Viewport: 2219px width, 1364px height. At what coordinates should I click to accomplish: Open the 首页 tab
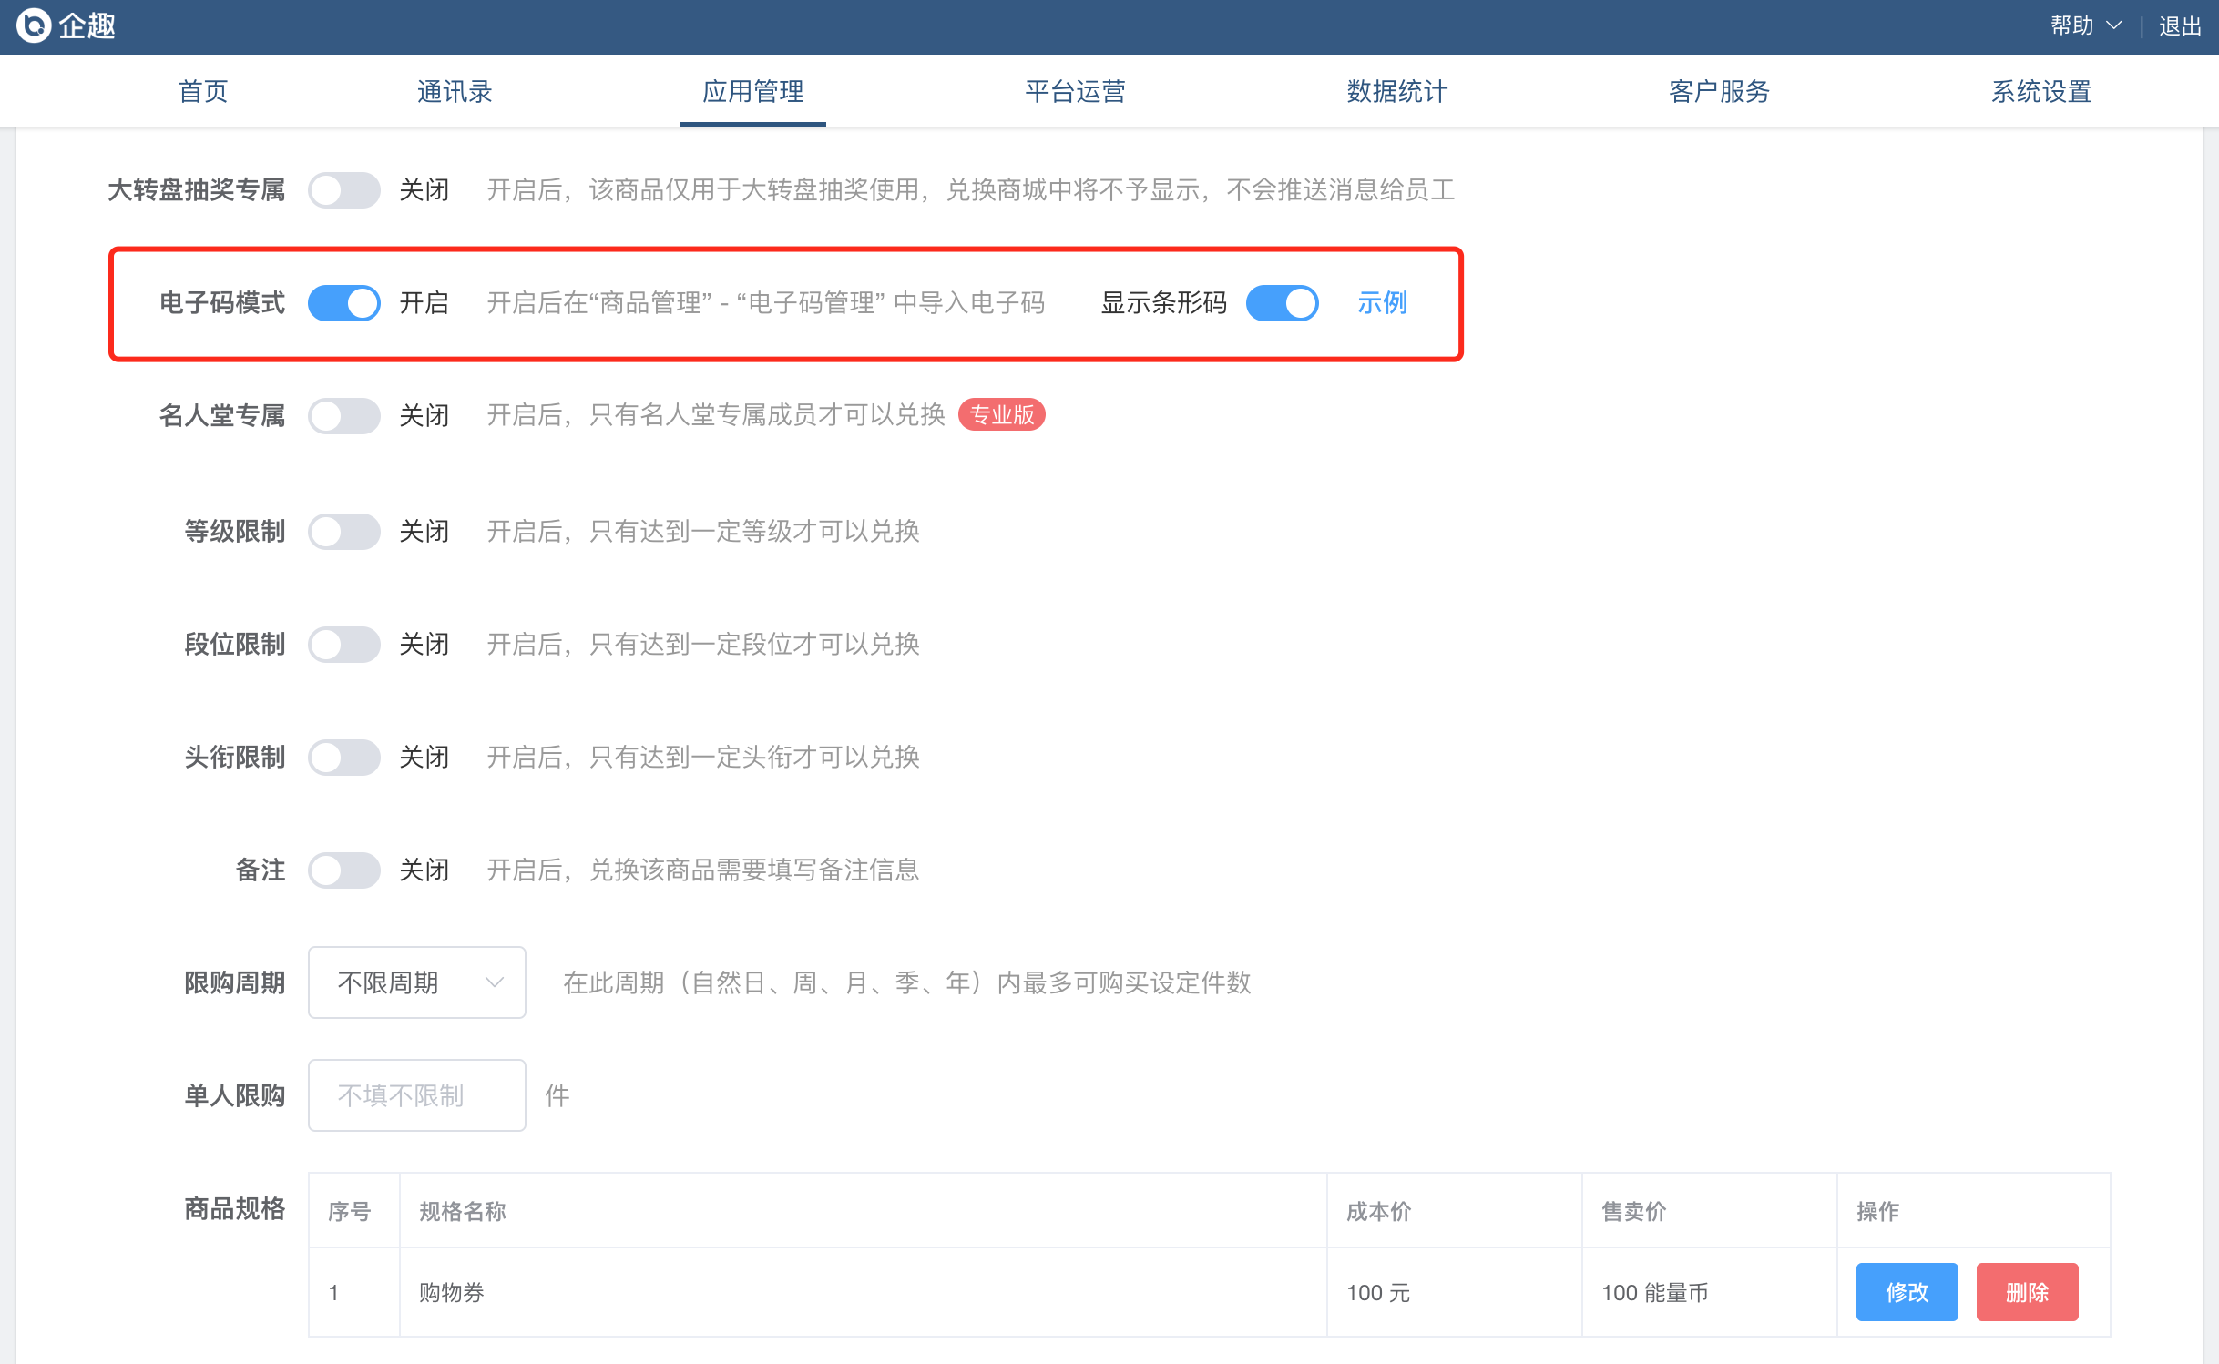pyautogui.click(x=202, y=91)
